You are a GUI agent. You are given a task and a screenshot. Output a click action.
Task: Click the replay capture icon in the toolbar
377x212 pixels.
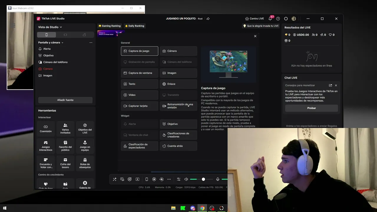pyautogui.click(x=161, y=179)
